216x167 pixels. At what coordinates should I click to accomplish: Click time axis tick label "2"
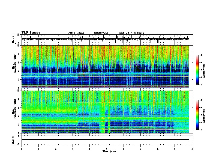click(x=56, y=149)
